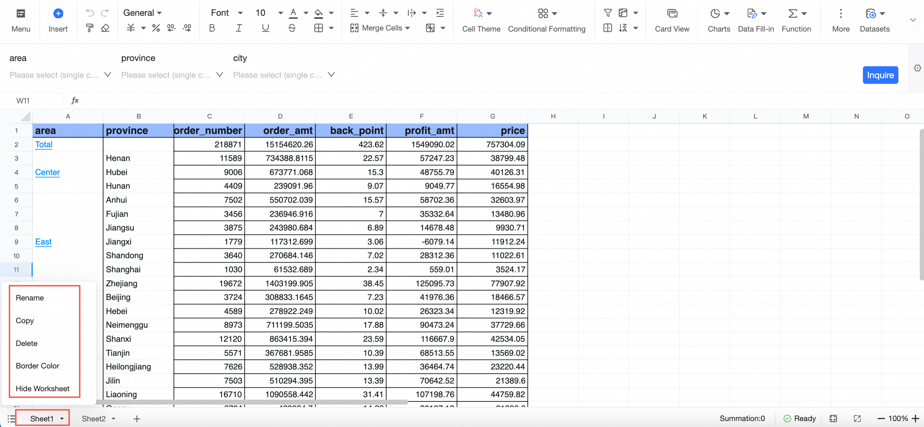
Task: Apply the currency format icon
Action: [x=131, y=28]
